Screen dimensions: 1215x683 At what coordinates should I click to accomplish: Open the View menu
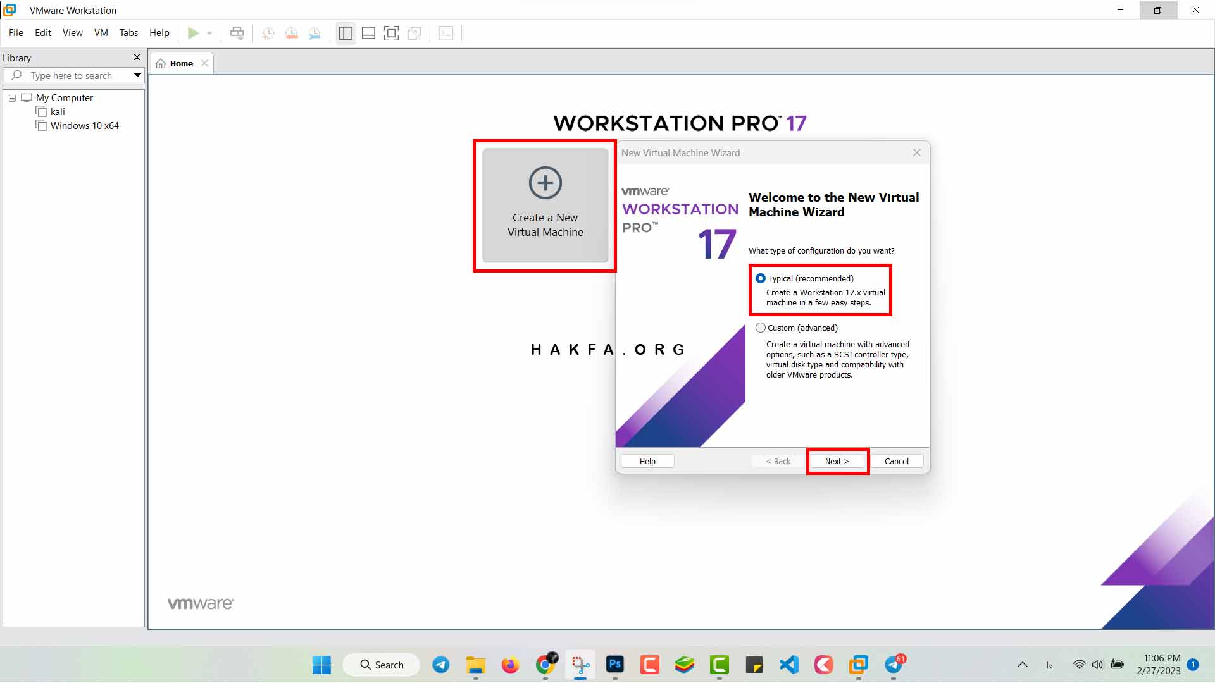[72, 33]
